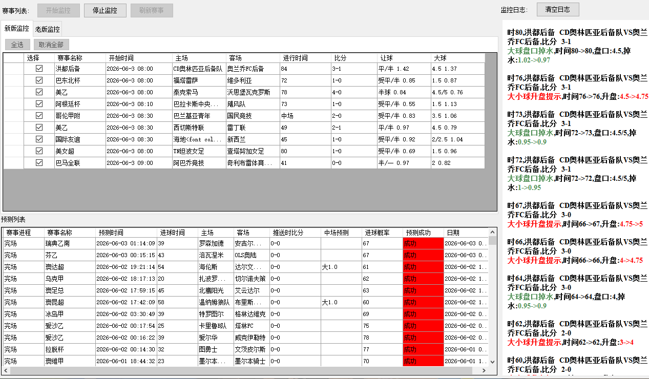Click the 进行时间 column header
This screenshot has height=379, width=649.
point(305,58)
